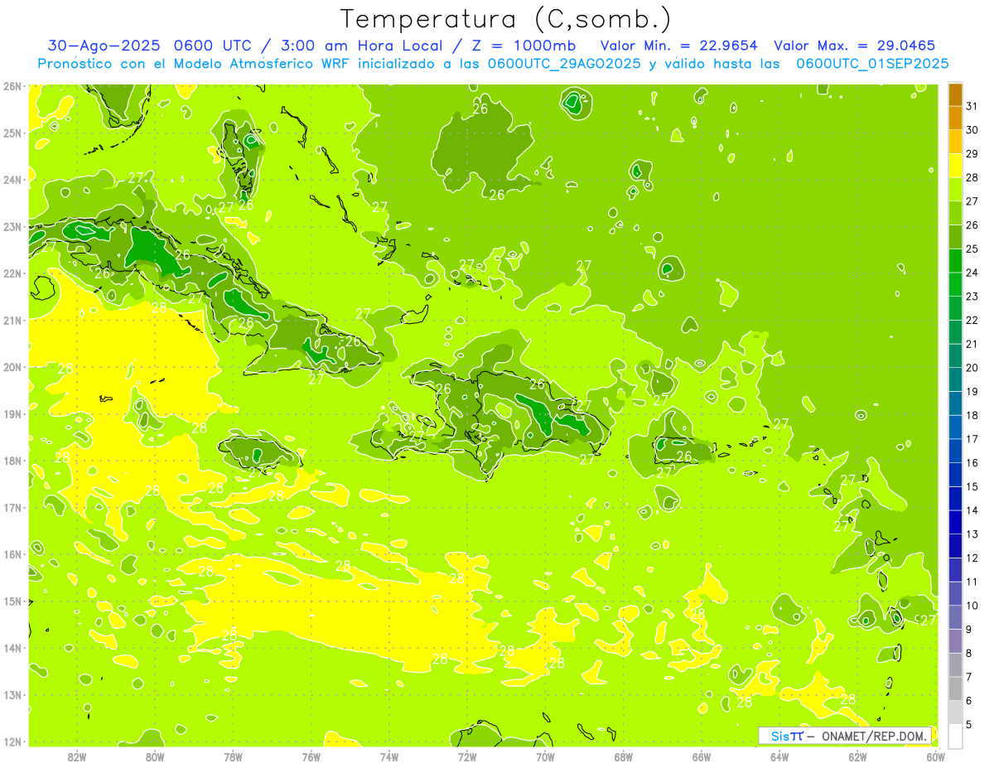Click the "72W" longitude axis label
The height and width of the screenshot is (768, 994).
(x=467, y=756)
